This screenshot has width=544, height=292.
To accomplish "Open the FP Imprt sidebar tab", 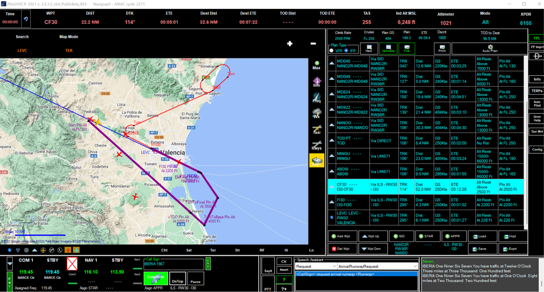I will tap(537, 47).
